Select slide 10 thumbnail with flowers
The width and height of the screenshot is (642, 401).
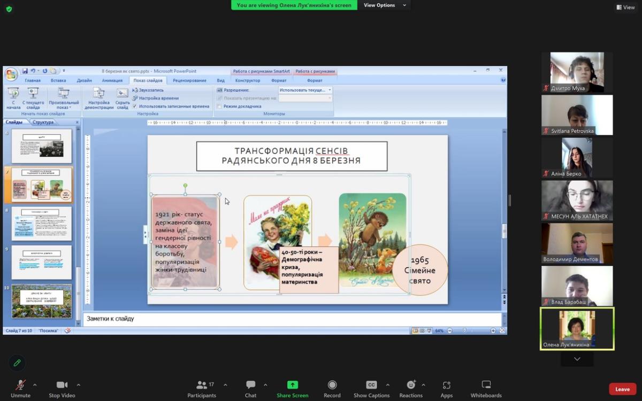click(x=41, y=301)
